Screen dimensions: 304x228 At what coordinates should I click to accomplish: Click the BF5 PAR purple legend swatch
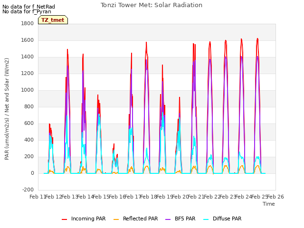pyautogui.click(x=168, y=219)
